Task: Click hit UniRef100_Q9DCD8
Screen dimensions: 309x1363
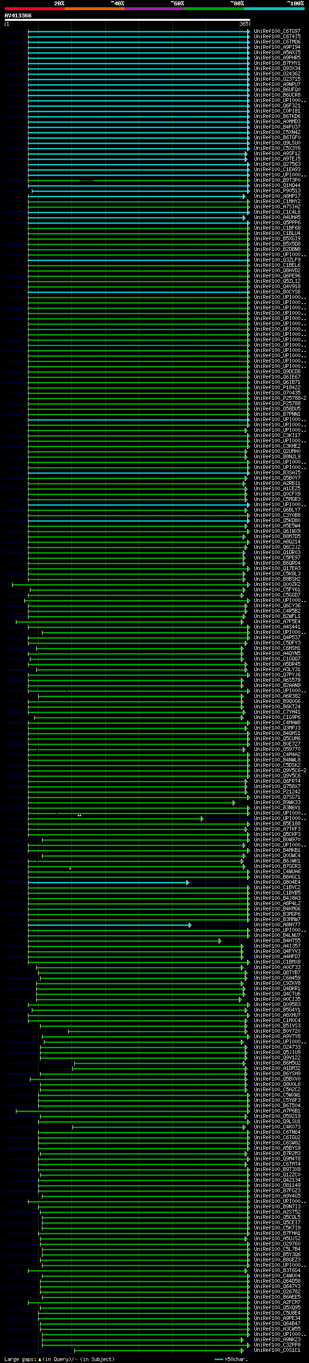Action: point(277,371)
